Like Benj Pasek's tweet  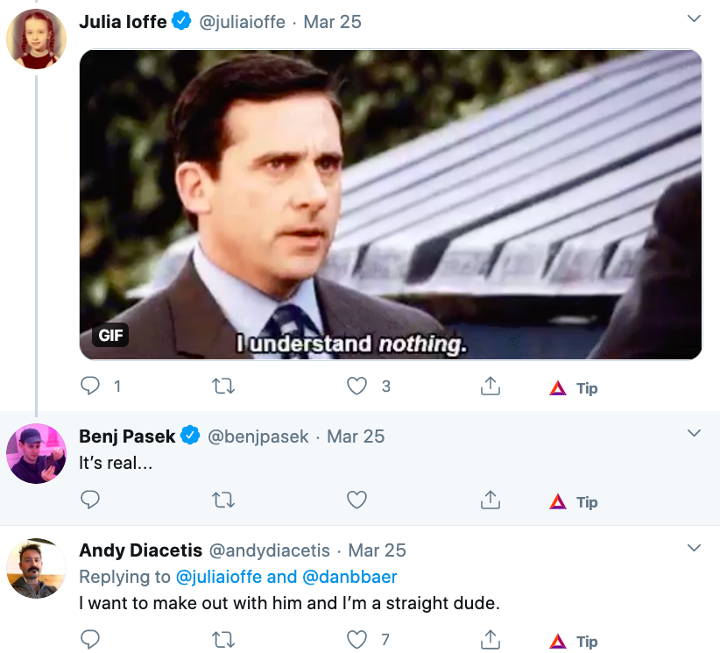coord(356,500)
